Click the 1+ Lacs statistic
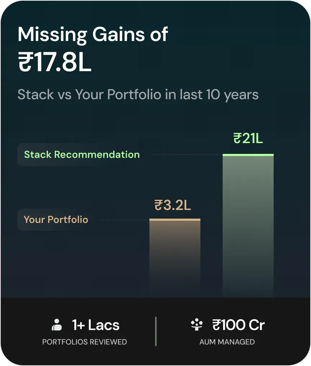311x366 pixels. (96, 325)
